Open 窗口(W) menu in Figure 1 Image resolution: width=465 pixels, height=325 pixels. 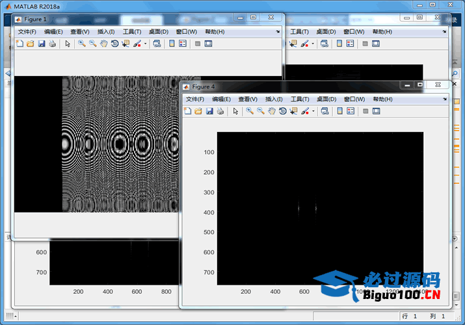click(186, 32)
